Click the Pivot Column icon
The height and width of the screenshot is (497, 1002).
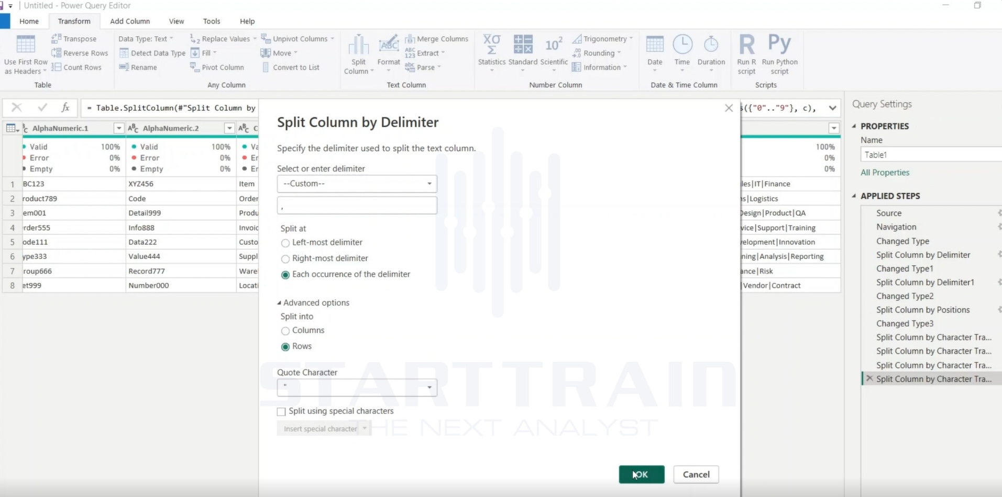point(194,67)
